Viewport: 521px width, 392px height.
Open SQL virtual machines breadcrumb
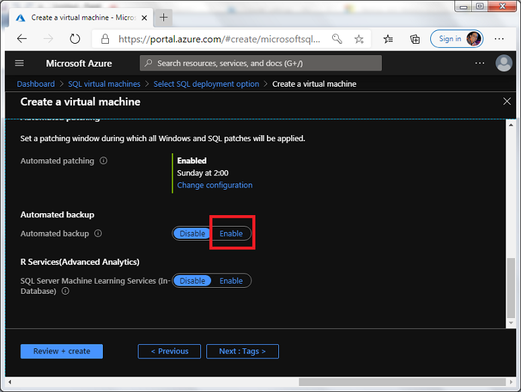point(104,84)
